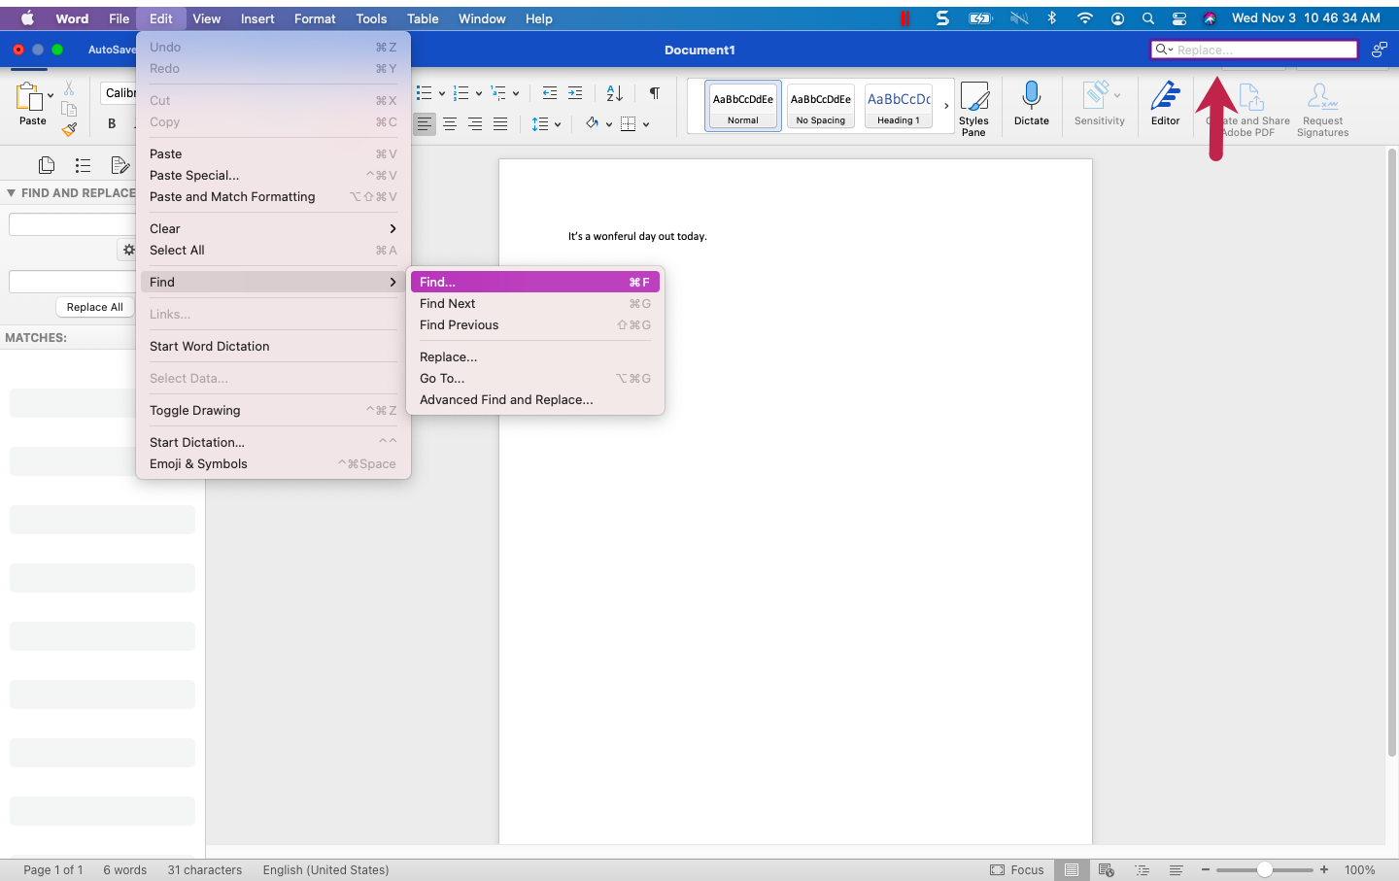Toggle bold formatting
Viewport: 1399px width, 881px height.
point(113,124)
